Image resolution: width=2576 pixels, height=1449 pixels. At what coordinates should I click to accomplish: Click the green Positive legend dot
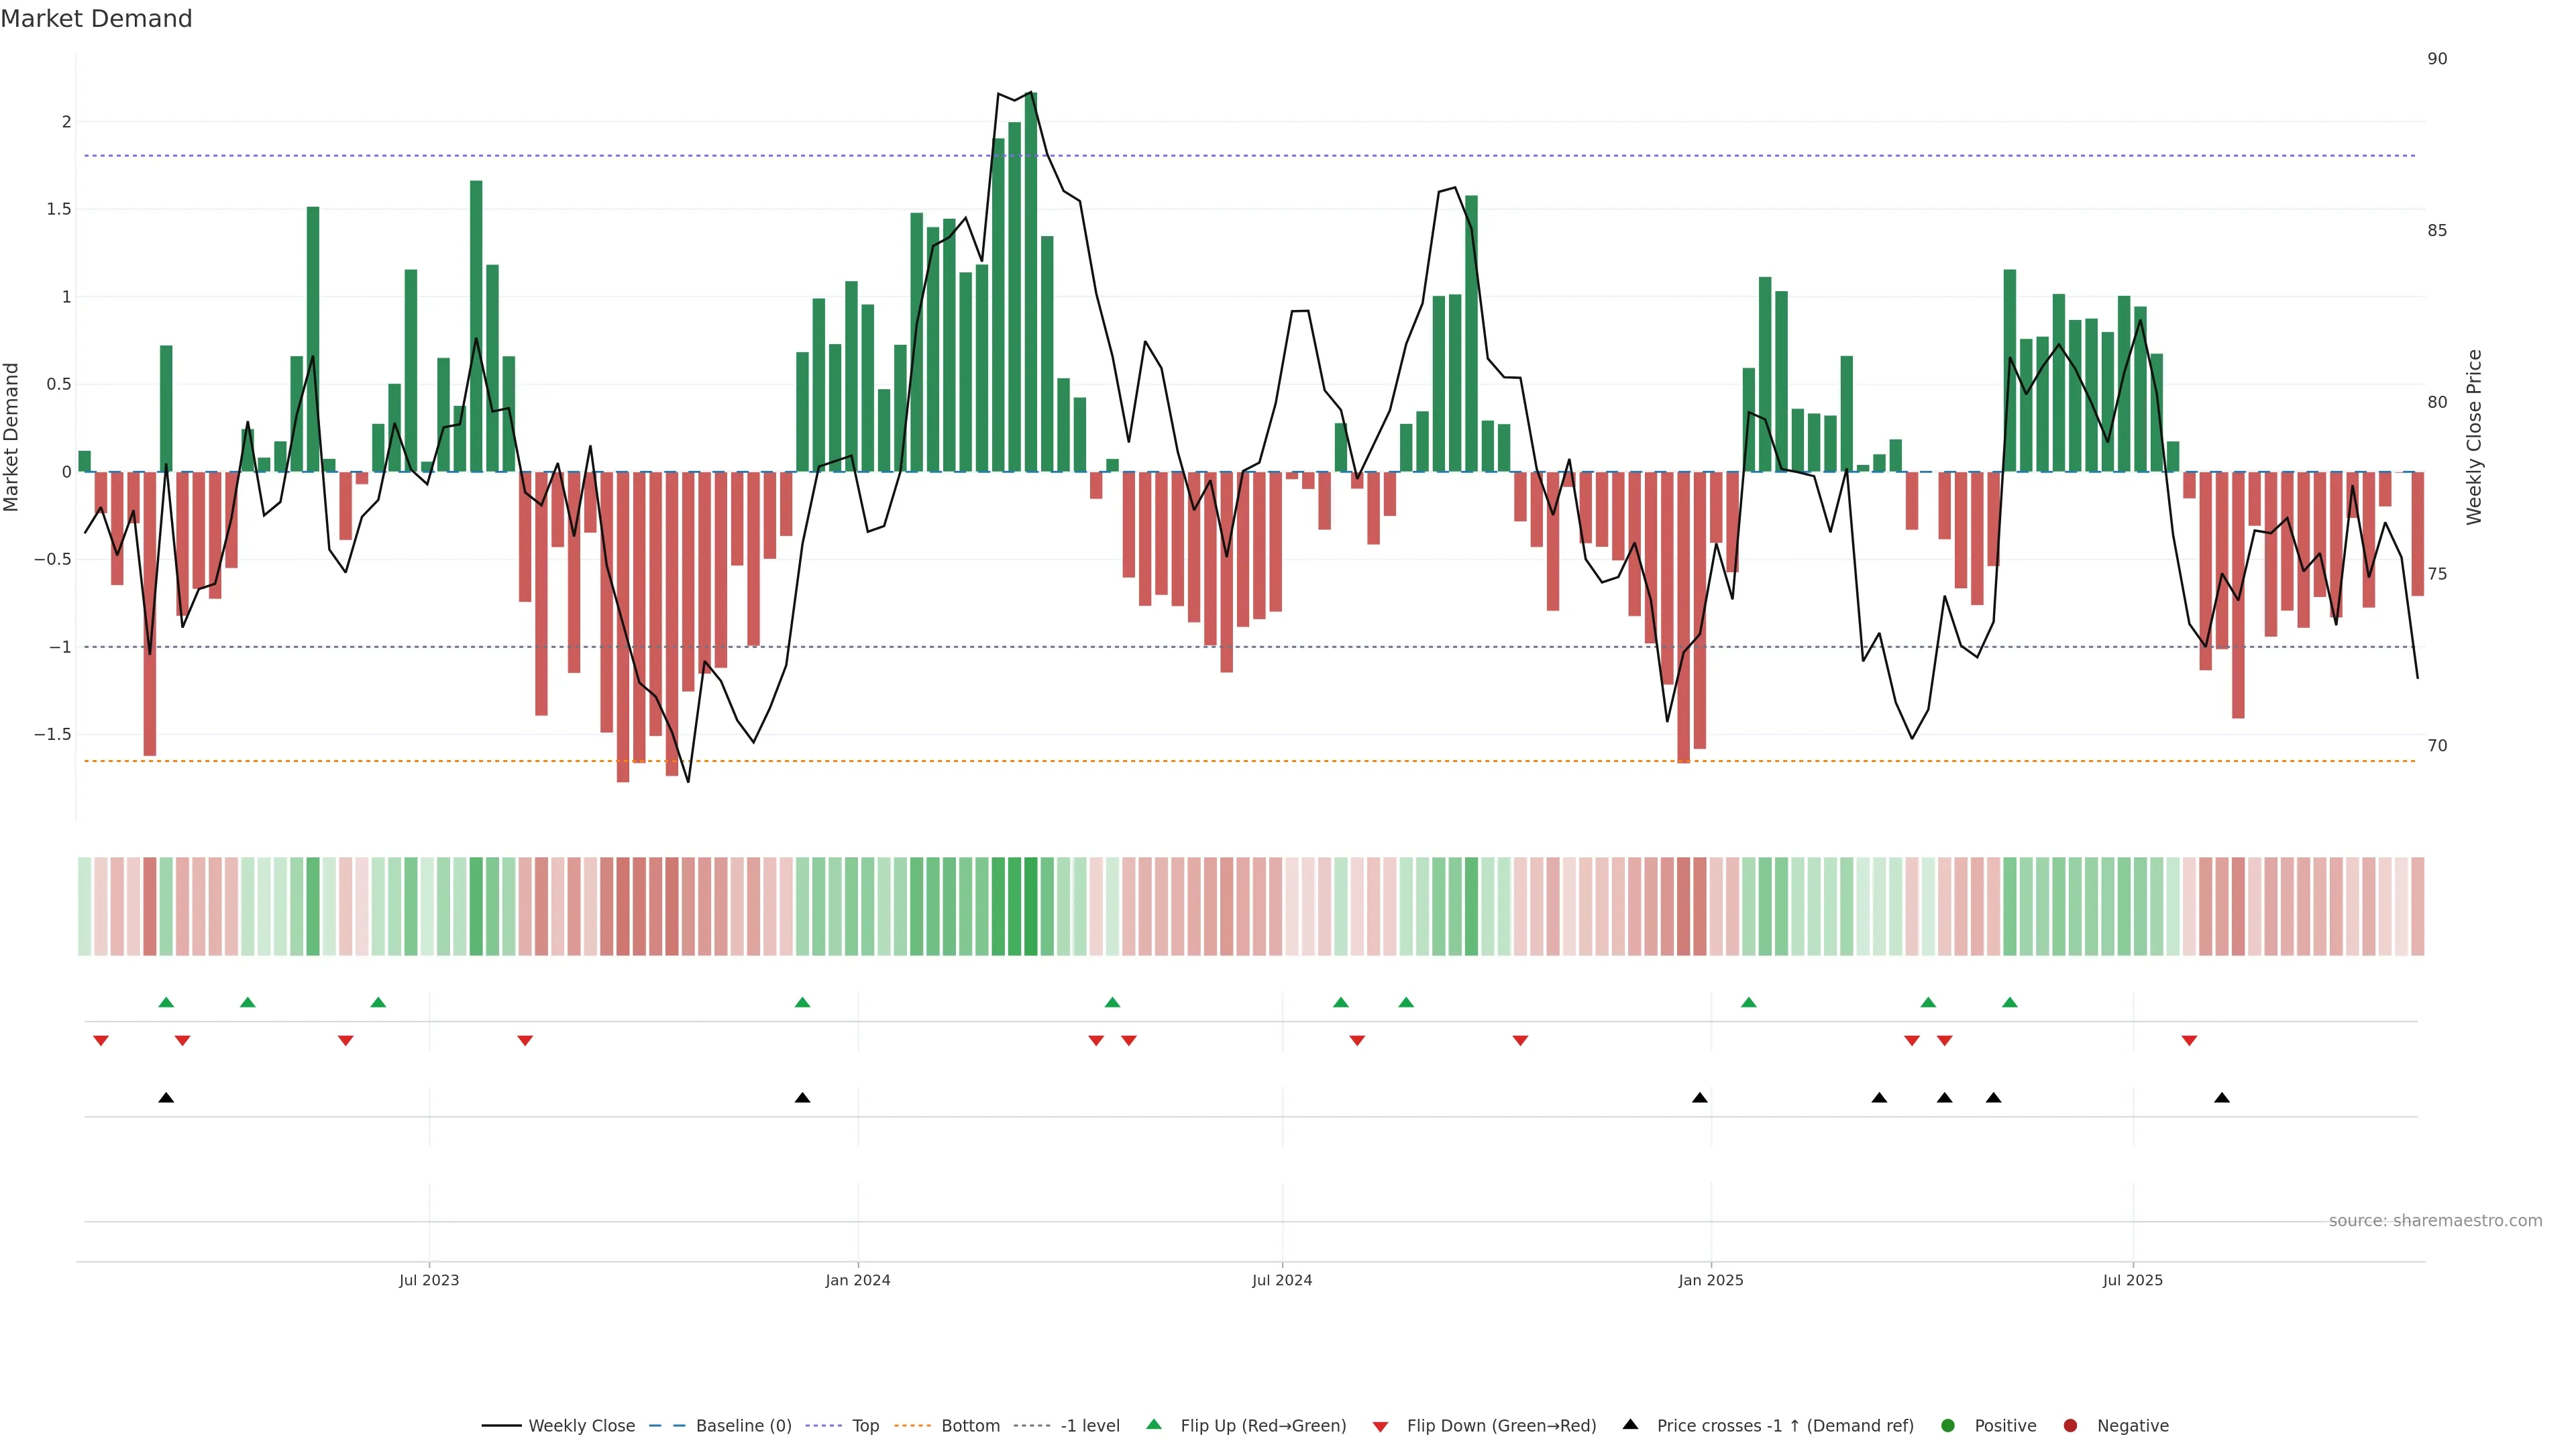(x=1947, y=1426)
